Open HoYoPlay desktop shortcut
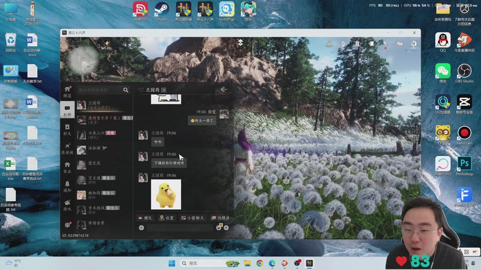Viewport: 481px width, 270px height. pos(227,11)
